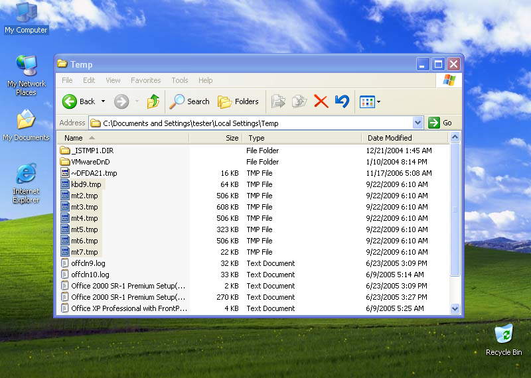Click the Up folder toolbar icon
This screenshot has width=531, height=378.
tap(153, 101)
